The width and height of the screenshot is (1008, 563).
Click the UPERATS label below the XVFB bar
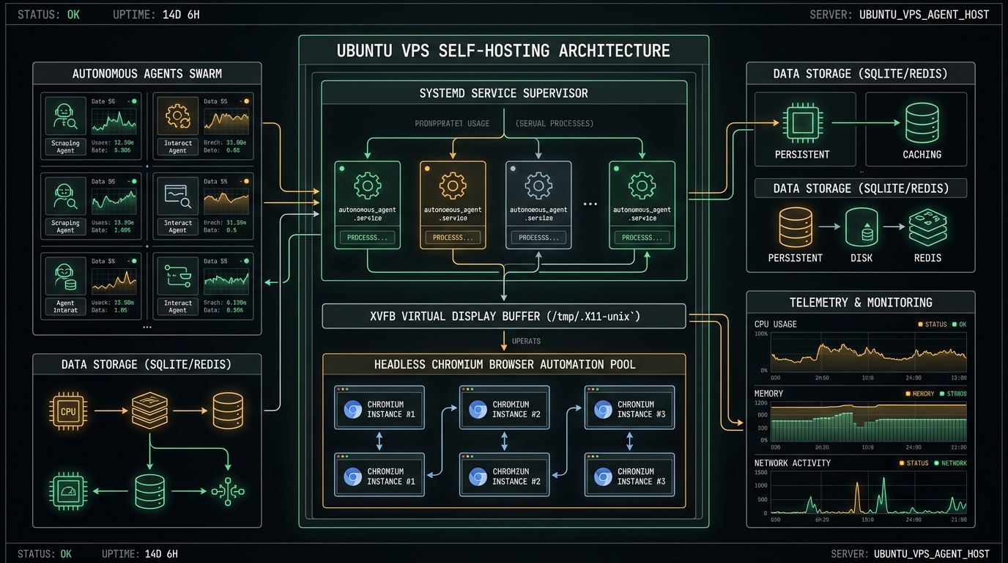pos(527,341)
